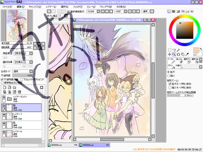Toggle the RGB slider panel icon
Screen dimensions: 203x152
click(174, 11)
